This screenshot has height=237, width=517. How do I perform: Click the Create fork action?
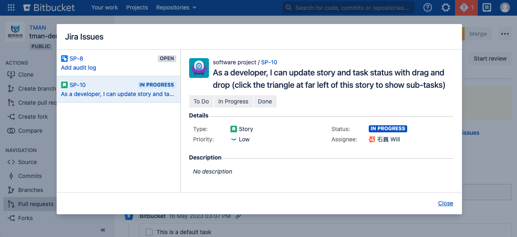coord(28,117)
